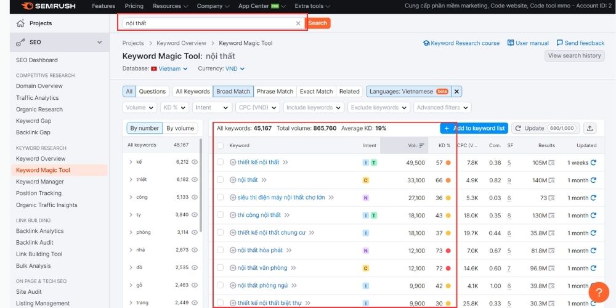Click Add to keyword list button
Viewport: 616px width, 308px height.
474,129
